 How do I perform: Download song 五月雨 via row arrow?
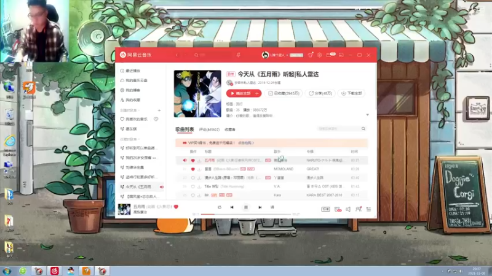pyautogui.click(x=199, y=160)
